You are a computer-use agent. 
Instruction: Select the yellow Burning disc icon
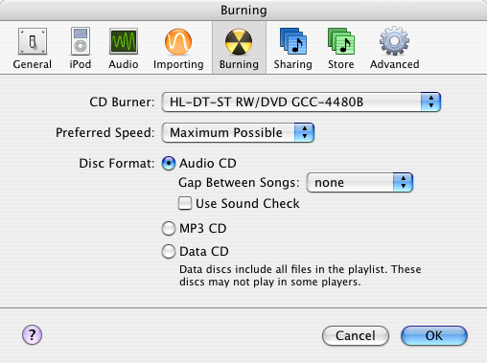(x=239, y=42)
